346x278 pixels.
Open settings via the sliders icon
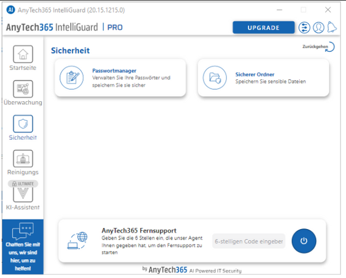(x=304, y=27)
